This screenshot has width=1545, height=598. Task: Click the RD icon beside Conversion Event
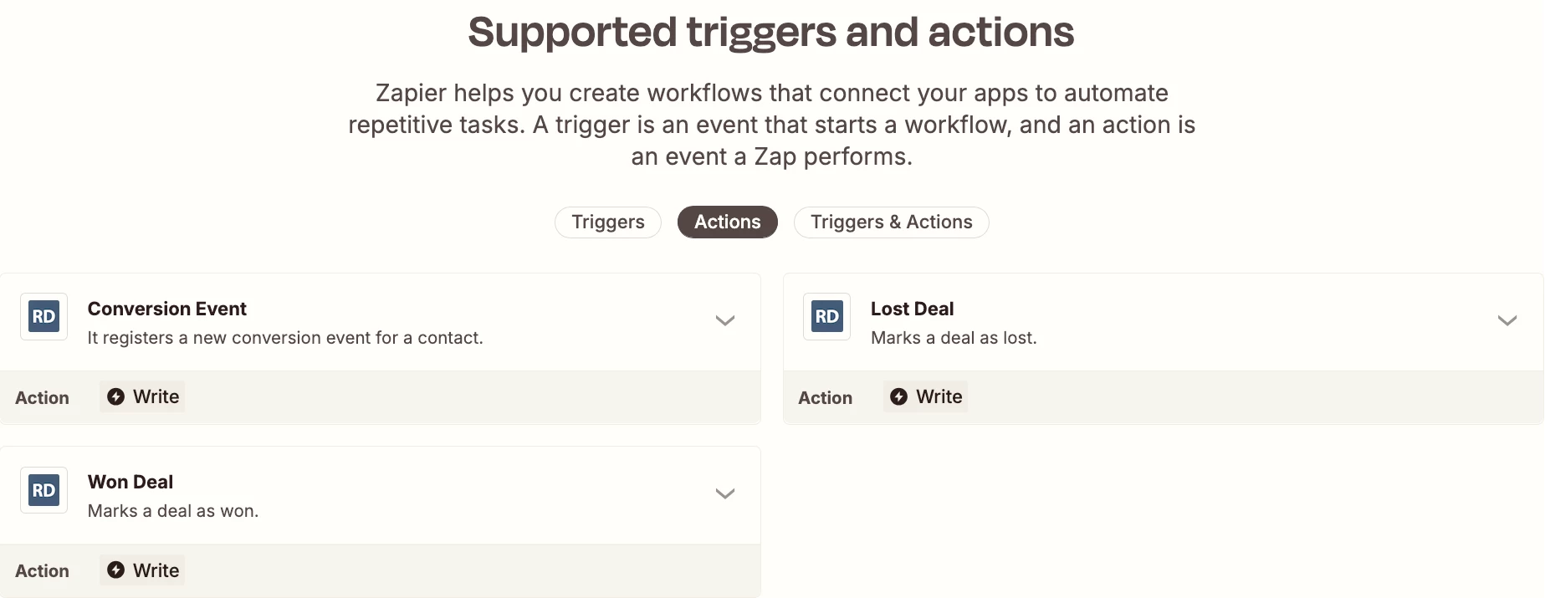point(43,316)
